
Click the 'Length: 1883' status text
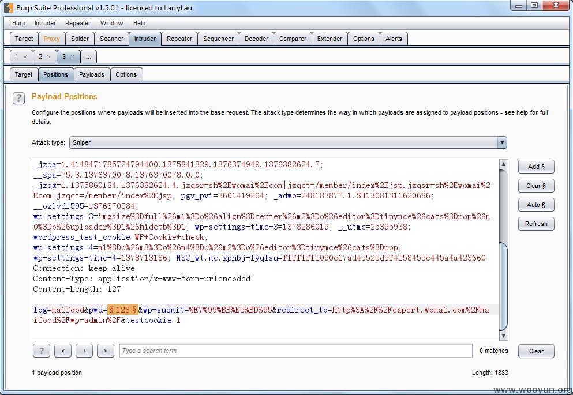pos(490,373)
